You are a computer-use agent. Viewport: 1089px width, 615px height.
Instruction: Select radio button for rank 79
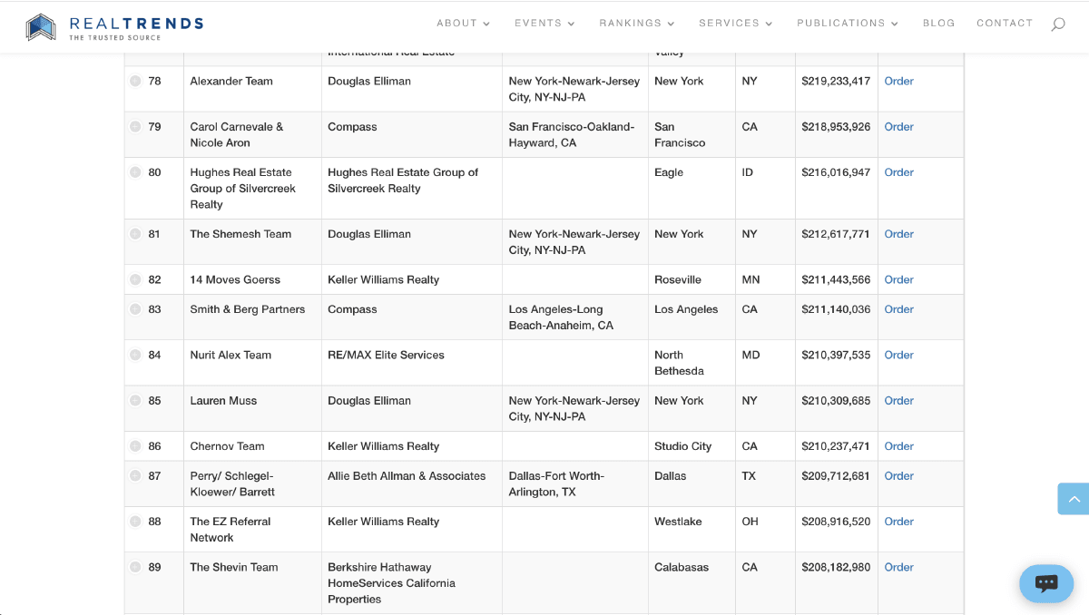[x=135, y=127]
